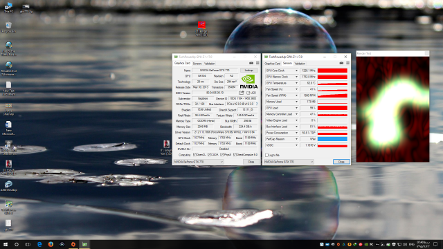Click the GPU name field NVIDIA GeForce GTX 770
This screenshot has height=249, width=443.
[215, 71]
